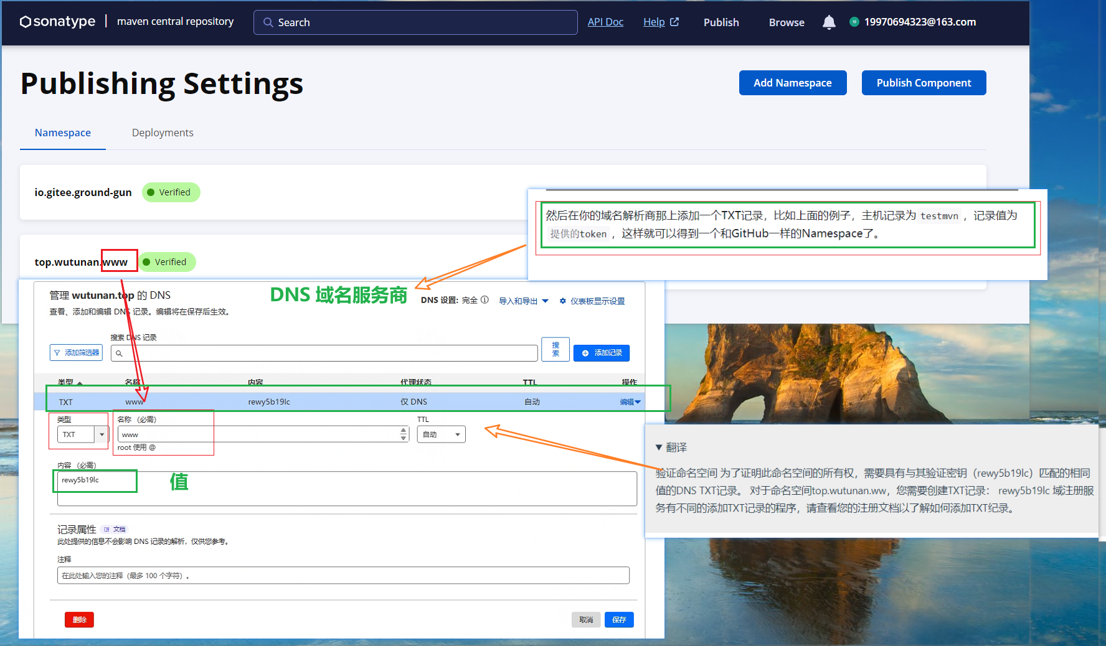1106x646 pixels.
Task: Click the DNS record comment input field
Action: [343, 576]
